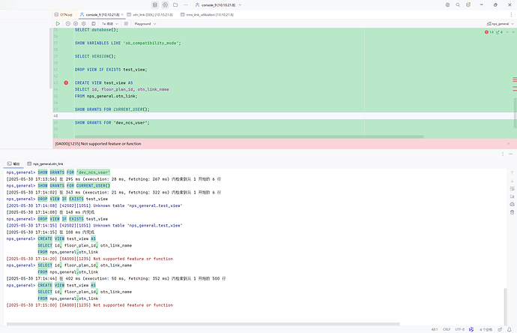Click the globe icon near search
Screen dimensions: 517x333
[447, 5]
